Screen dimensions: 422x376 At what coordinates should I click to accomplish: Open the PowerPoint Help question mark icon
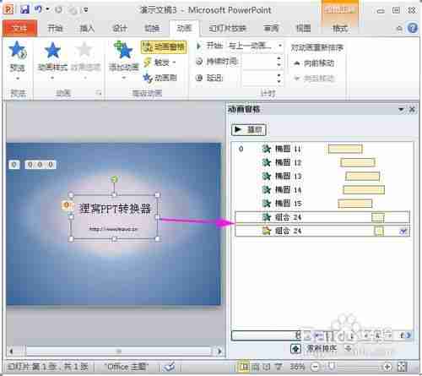[413, 28]
